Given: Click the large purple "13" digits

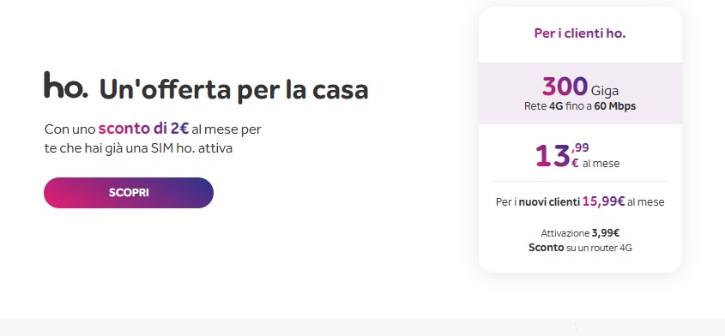Looking at the screenshot, I should coord(553,156).
